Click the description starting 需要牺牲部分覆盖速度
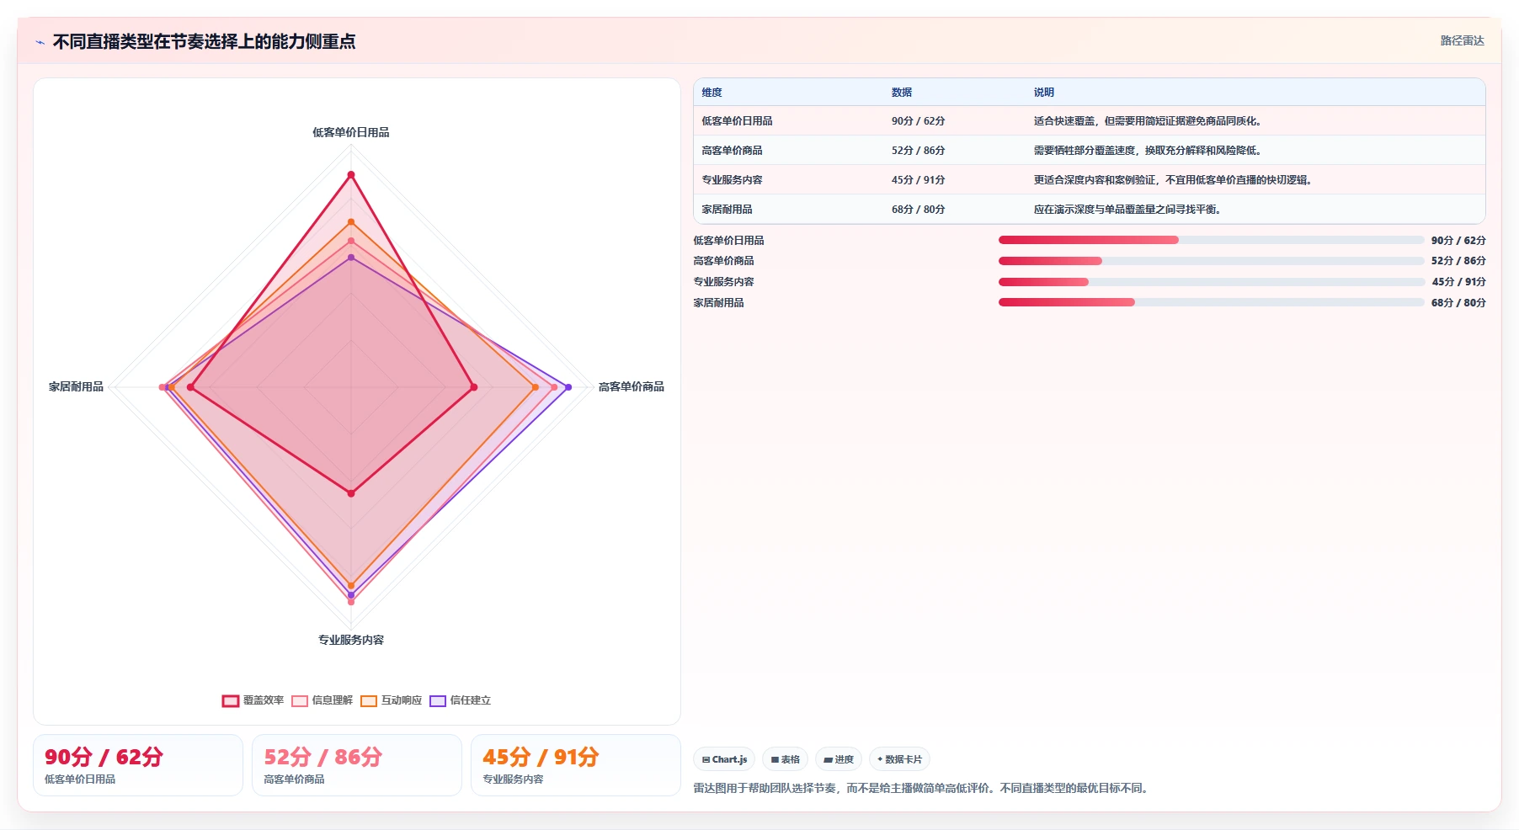The image size is (1519, 830). 1148,151
